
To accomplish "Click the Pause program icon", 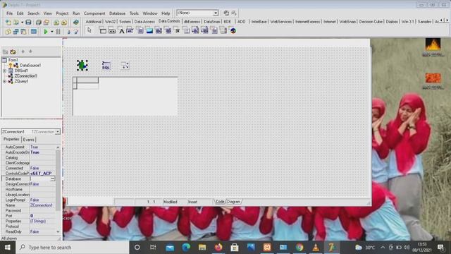I will click(58, 31).
